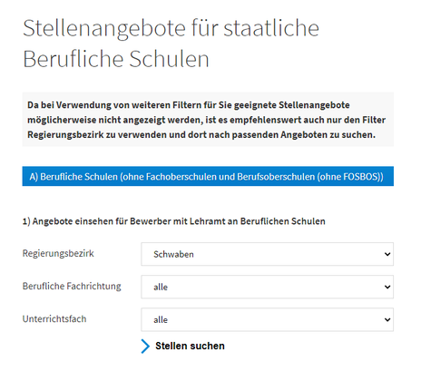Image resolution: width=421 pixels, height=371 pixels.
Task: Click the Berufliche Fachrichtung field label
Action: [x=72, y=286]
